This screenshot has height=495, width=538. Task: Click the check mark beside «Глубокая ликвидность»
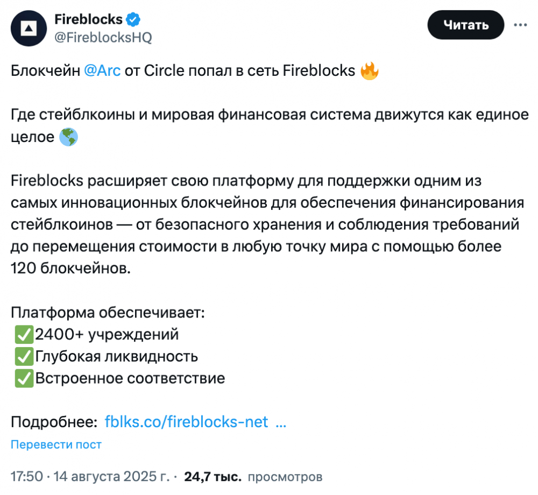tap(24, 356)
